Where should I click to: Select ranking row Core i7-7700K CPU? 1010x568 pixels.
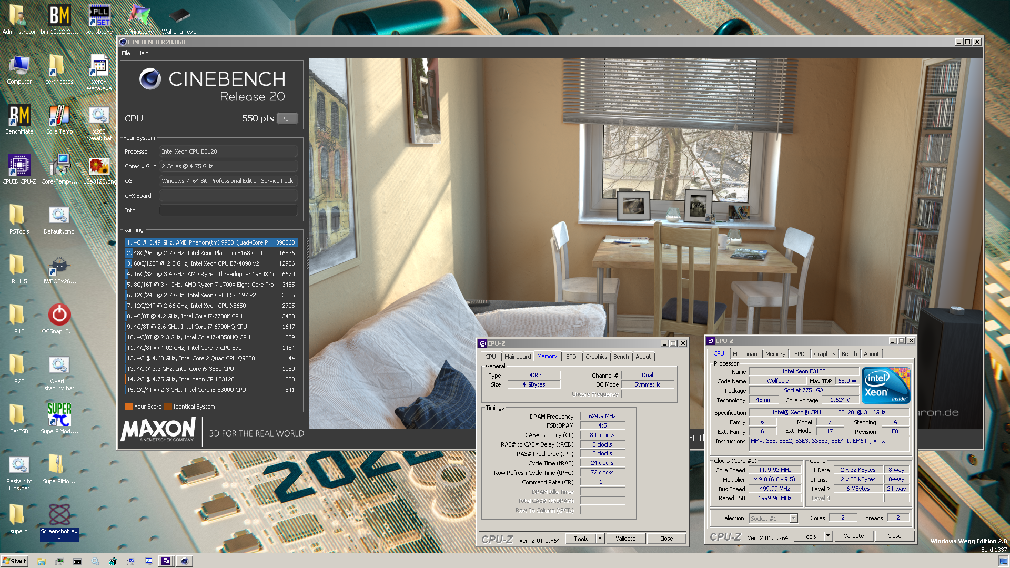tap(211, 316)
